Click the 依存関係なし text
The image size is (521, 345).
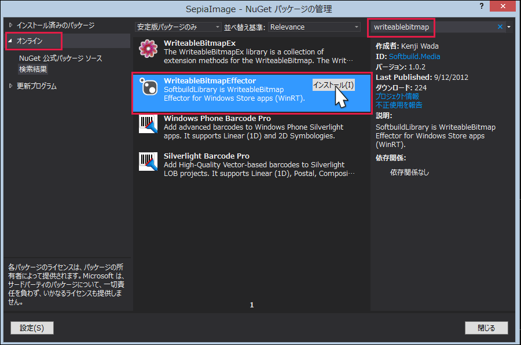tap(409, 172)
